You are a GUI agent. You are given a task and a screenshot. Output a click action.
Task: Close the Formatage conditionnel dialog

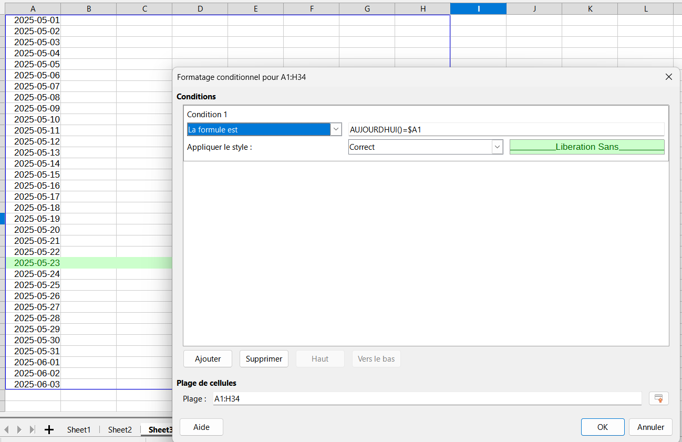click(669, 77)
